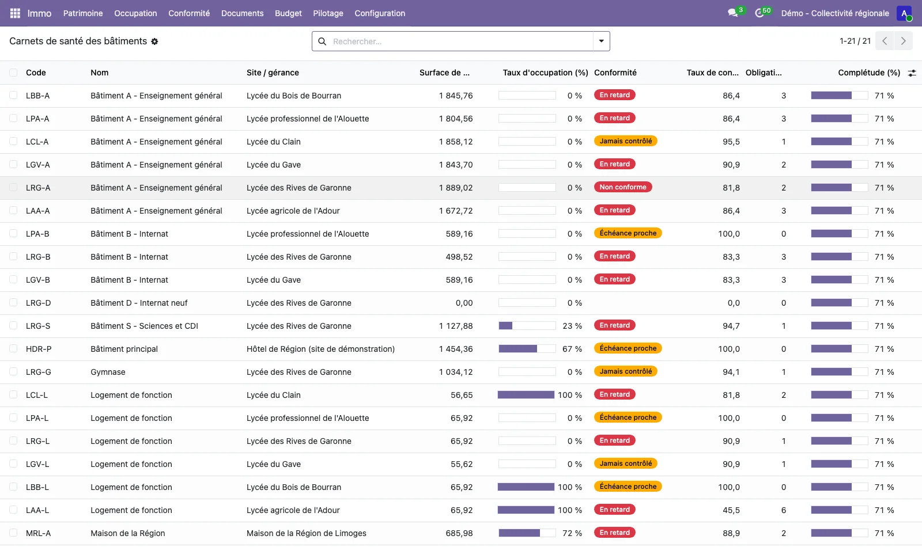Open the conversations chat icon

(x=733, y=13)
